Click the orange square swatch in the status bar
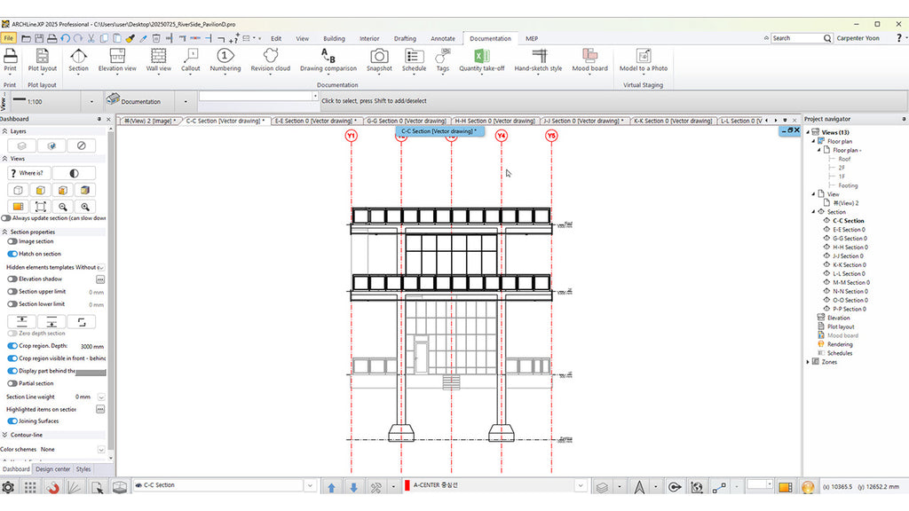The width and height of the screenshot is (909, 511). 785,487
